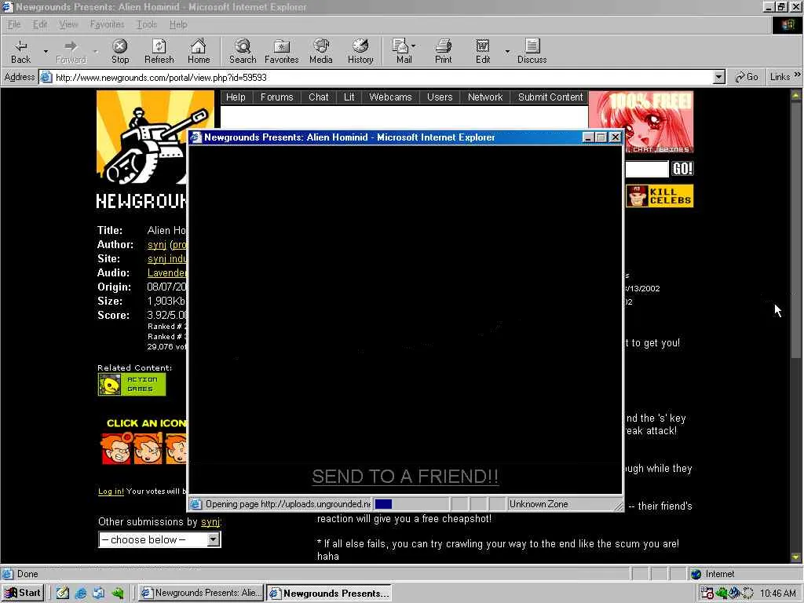Click the Edit toolbar icon
Screen dimensions: 804x603
tap(483, 51)
